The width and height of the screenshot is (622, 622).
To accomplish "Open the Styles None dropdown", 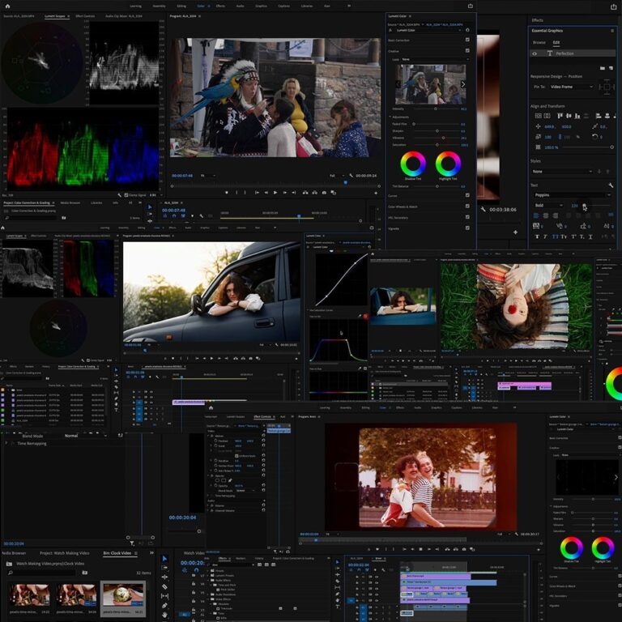I will point(563,172).
